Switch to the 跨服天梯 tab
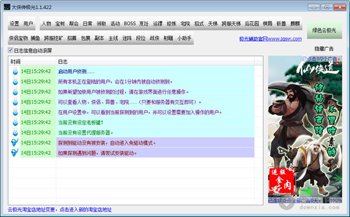Image resolution: width=350 pixels, height=217 pixels. coord(231,24)
